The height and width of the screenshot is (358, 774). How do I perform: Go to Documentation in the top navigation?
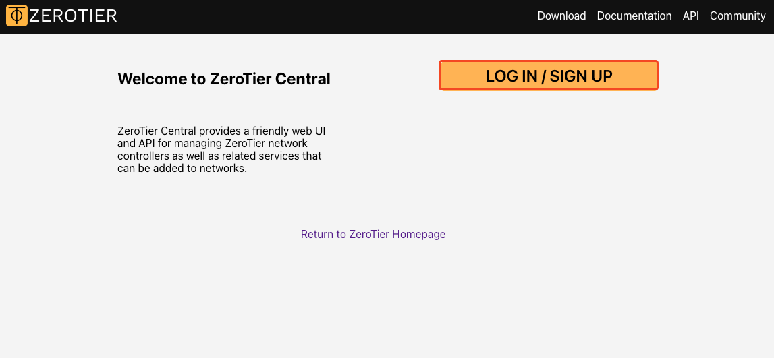[x=634, y=16]
